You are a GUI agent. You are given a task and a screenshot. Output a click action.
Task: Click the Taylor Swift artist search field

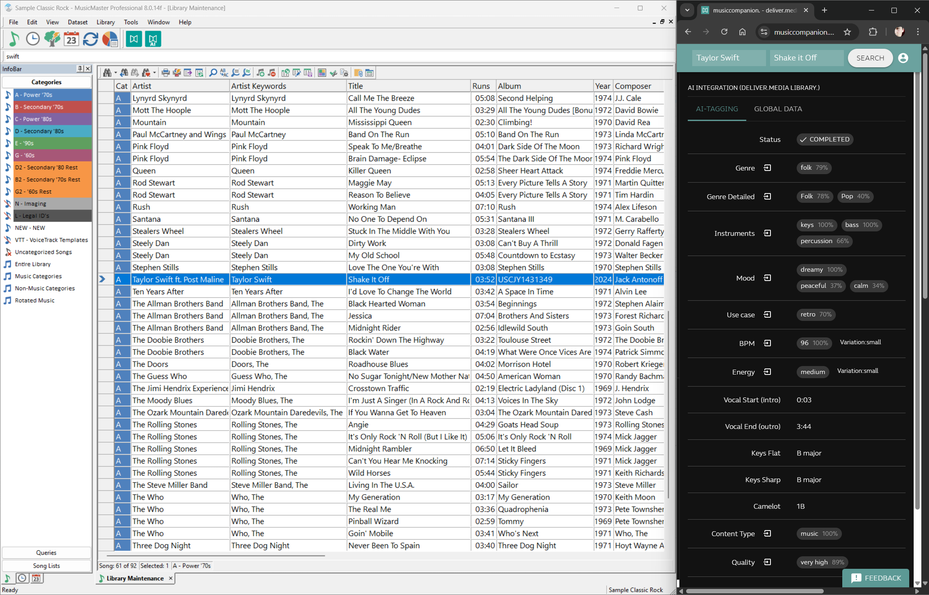[x=729, y=58]
